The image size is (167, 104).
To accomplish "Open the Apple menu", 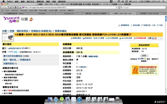I will [3, 1].
